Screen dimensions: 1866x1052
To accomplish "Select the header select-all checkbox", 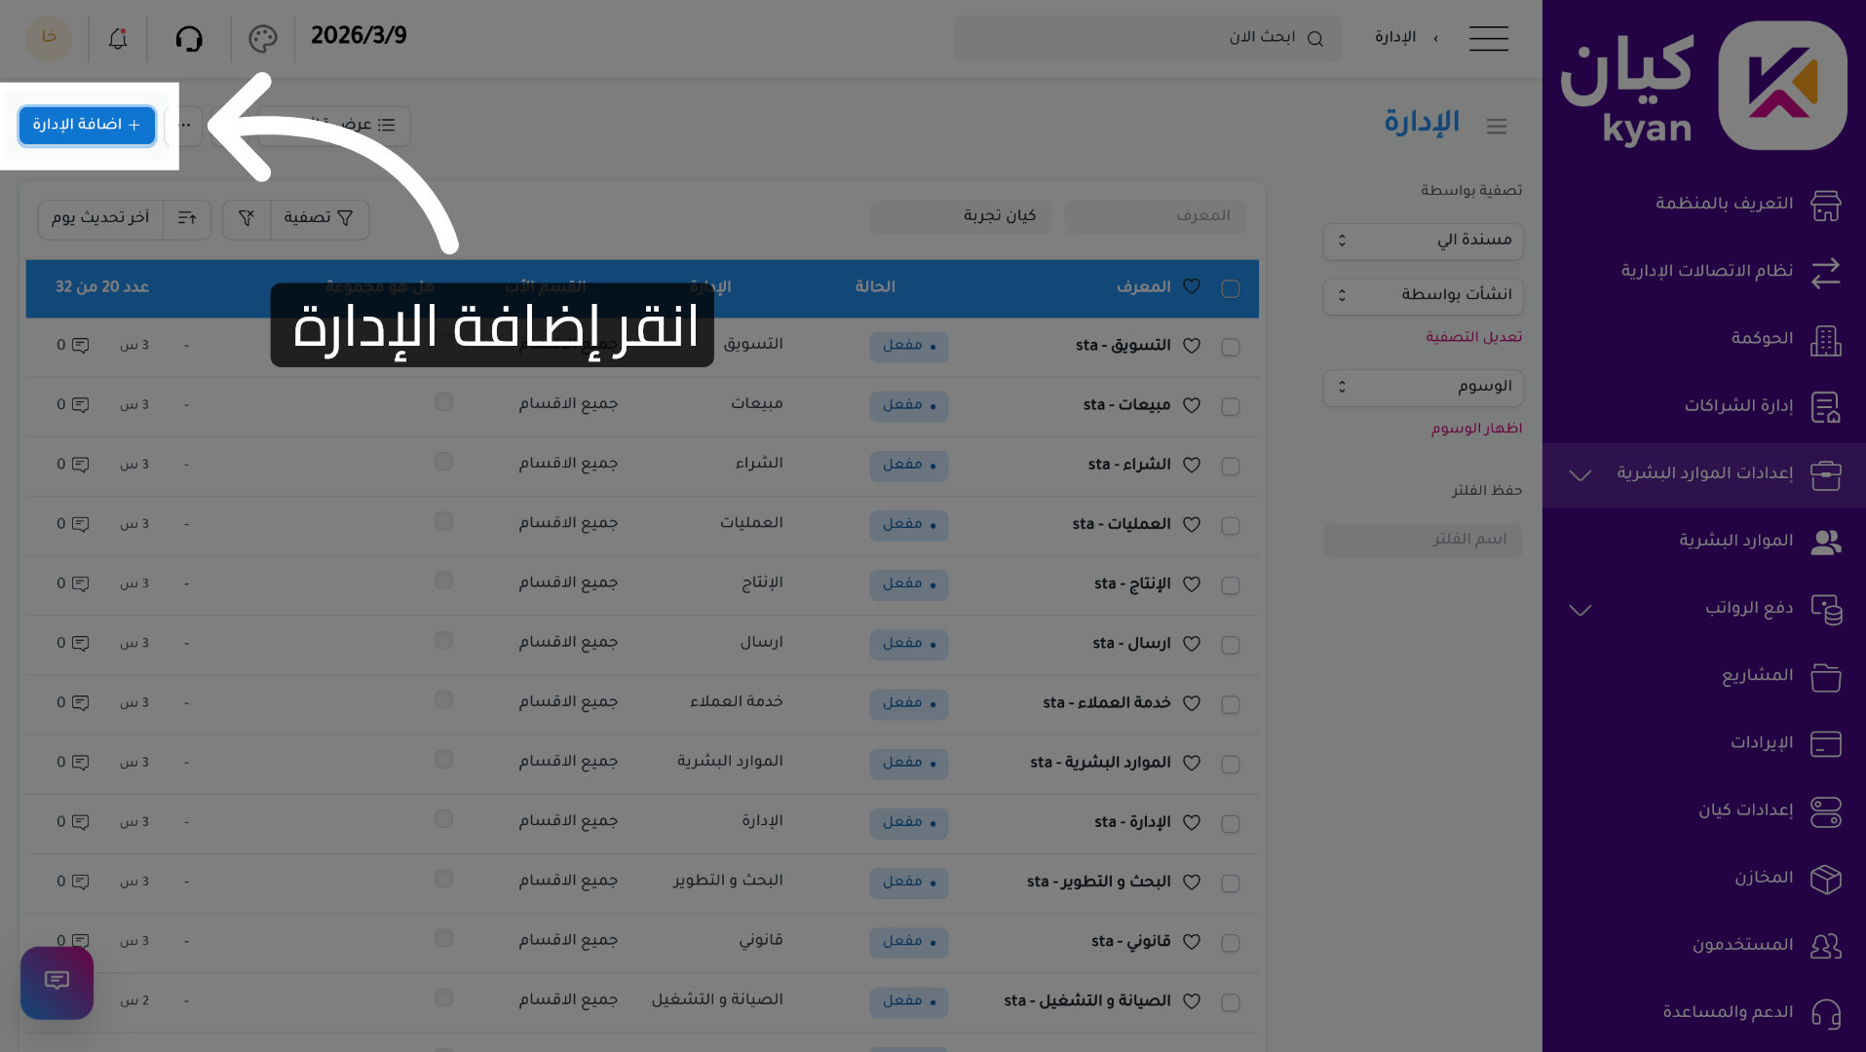I will (1230, 288).
